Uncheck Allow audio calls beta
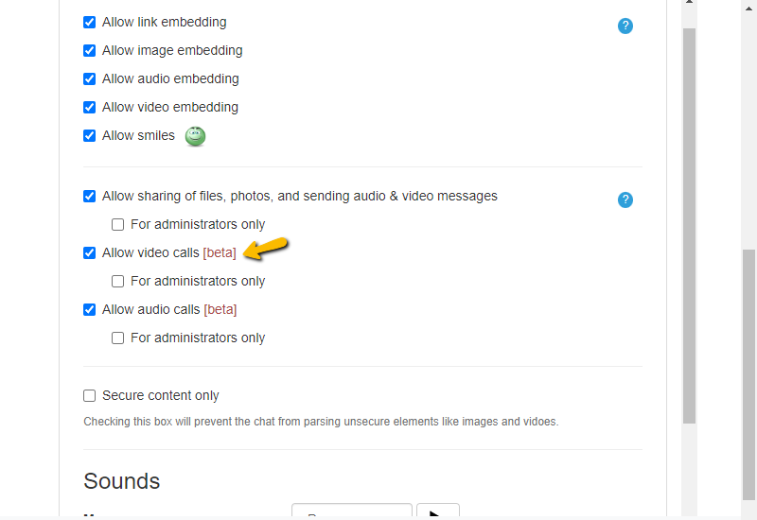The height and width of the screenshot is (520, 757). [x=89, y=310]
